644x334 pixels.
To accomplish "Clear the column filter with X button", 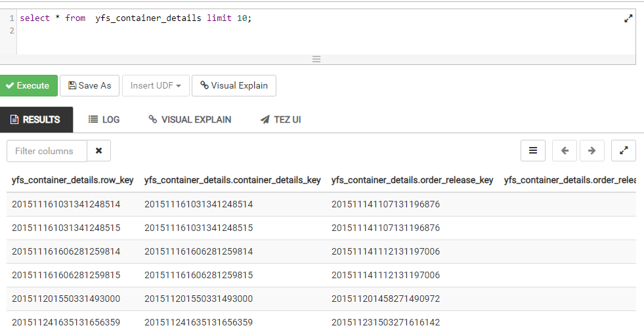I will [x=98, y=151].
